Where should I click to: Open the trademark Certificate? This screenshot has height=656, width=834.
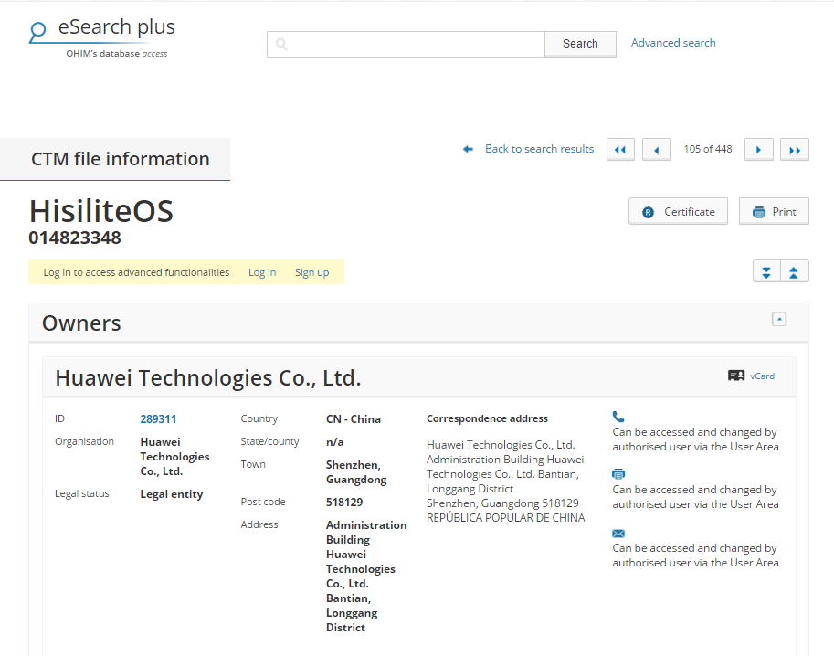click(x=678, y=211)
